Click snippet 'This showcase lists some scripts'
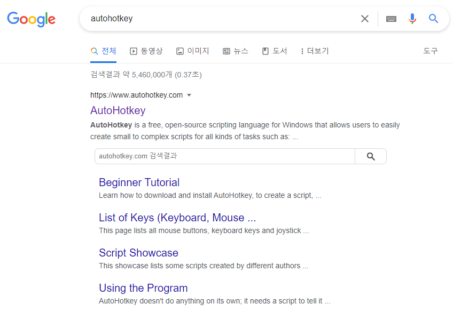 (x=204, y=266)
